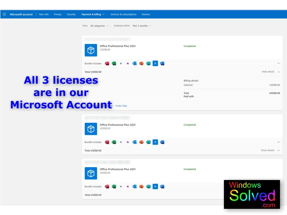
Task: Collapse first order with Hide details
Action: point(270,72)
